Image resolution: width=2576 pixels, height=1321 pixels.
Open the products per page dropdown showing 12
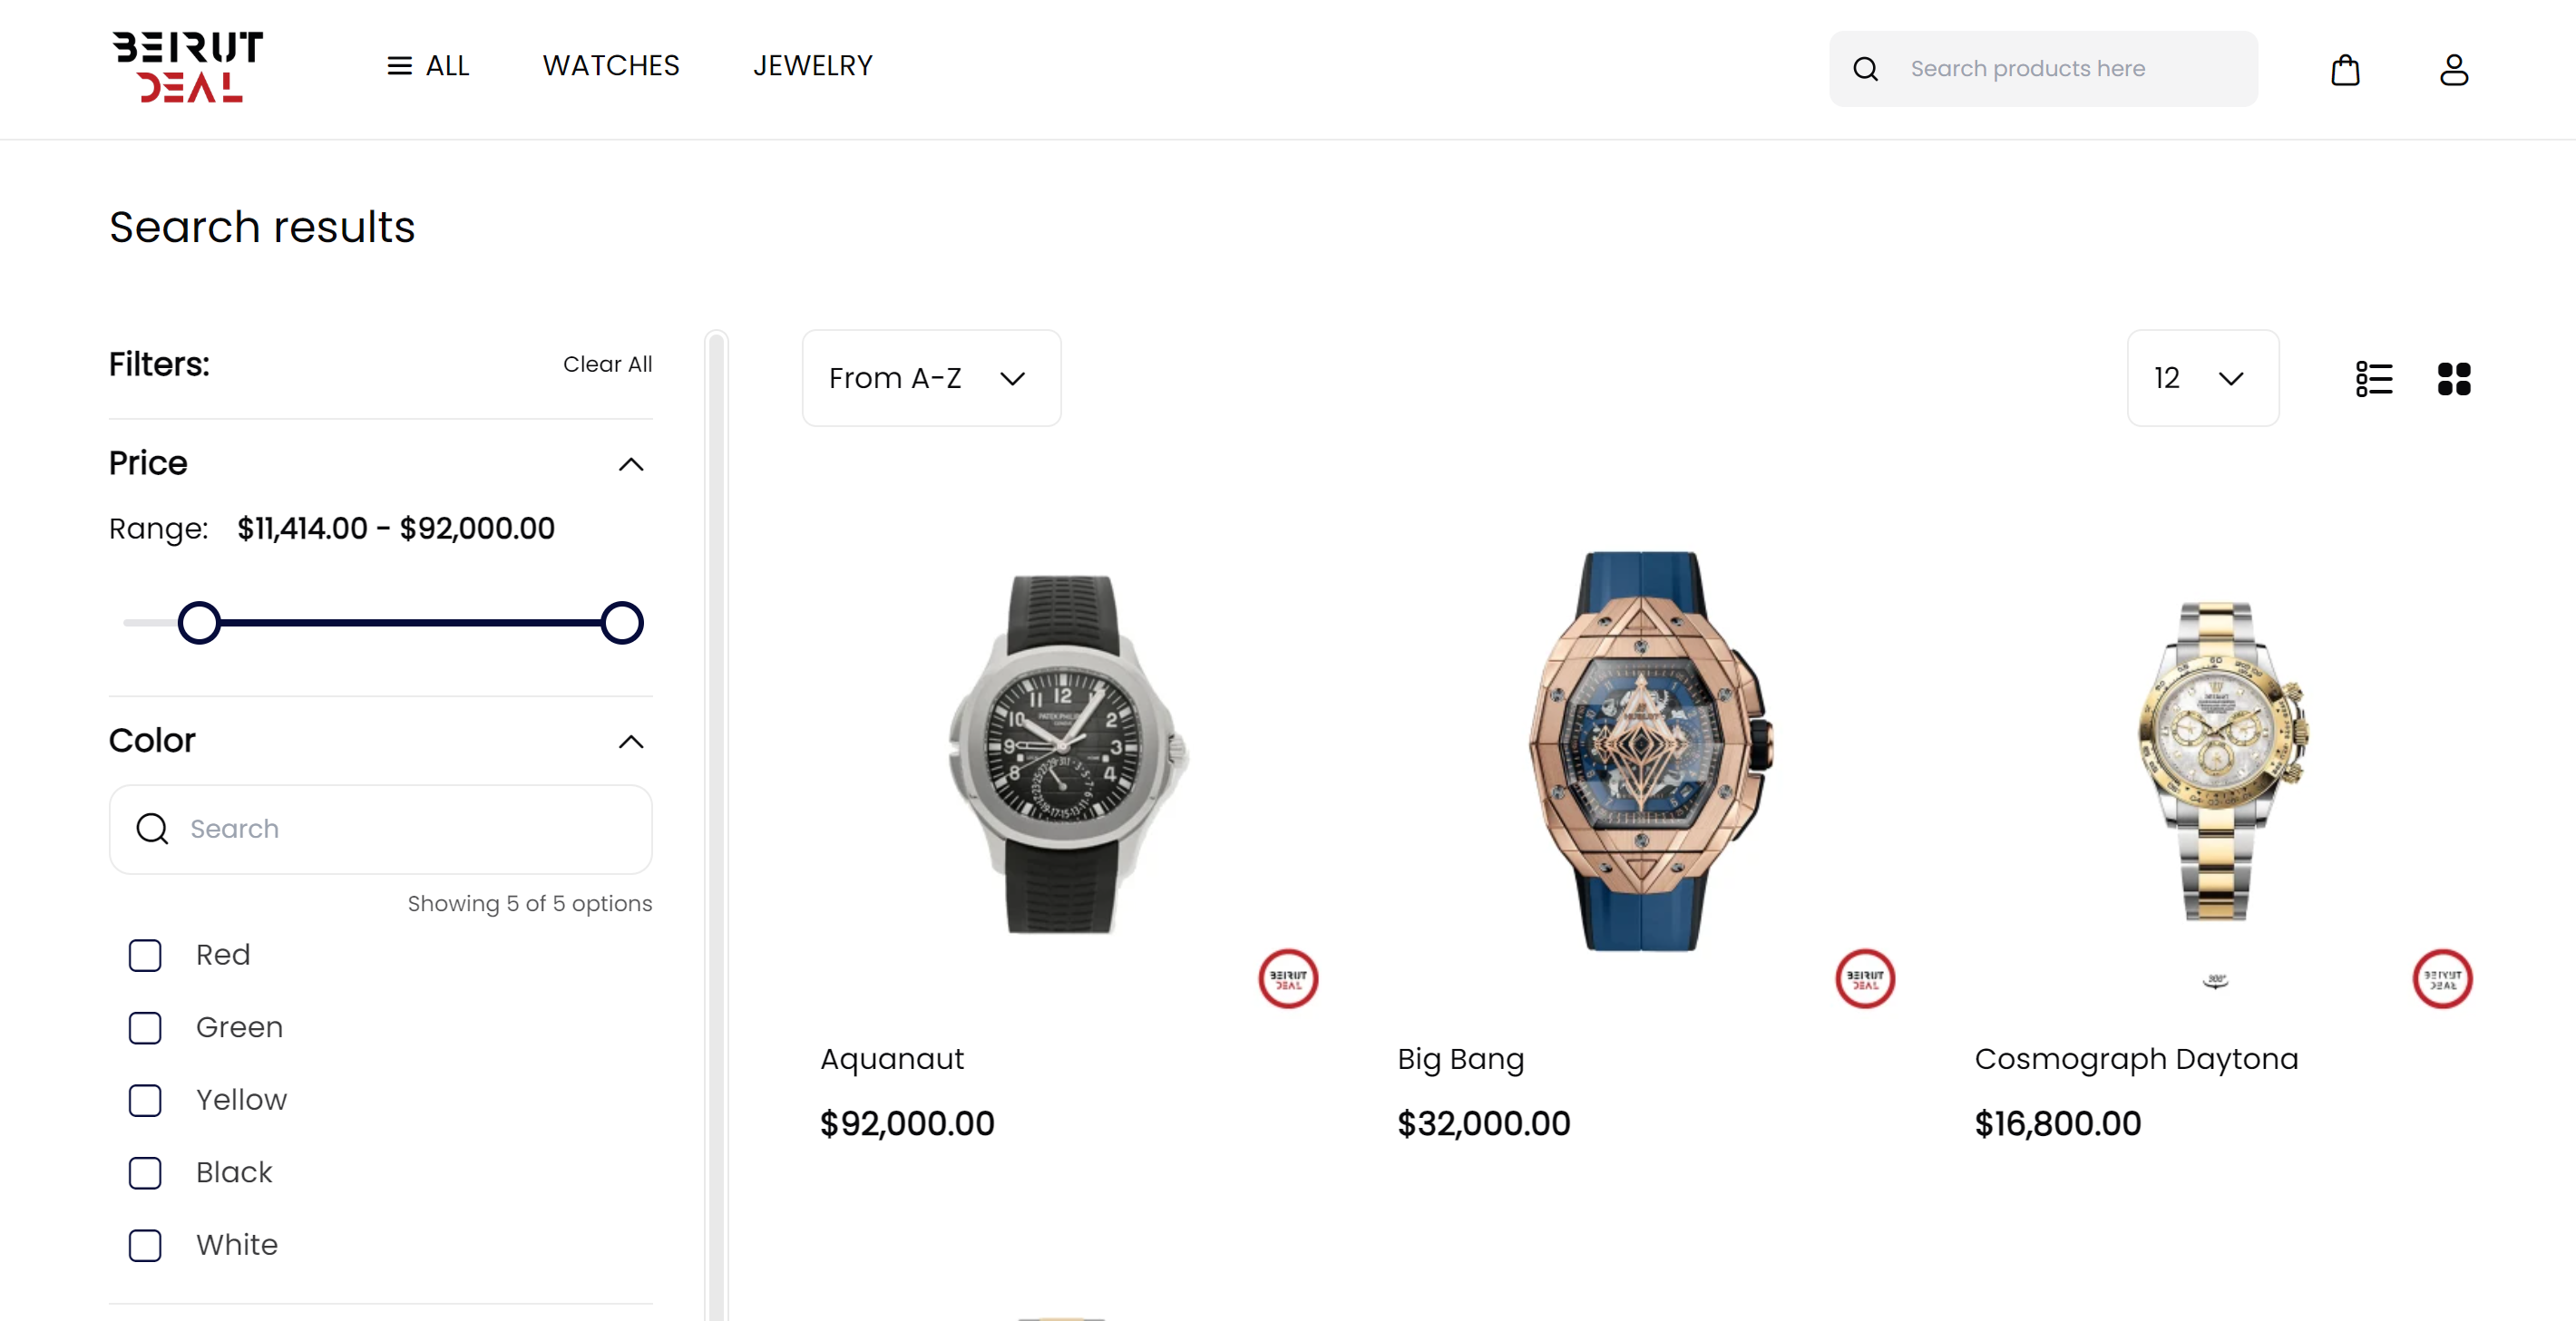coord(2202,378)
